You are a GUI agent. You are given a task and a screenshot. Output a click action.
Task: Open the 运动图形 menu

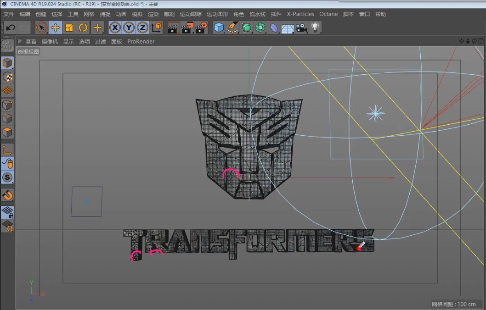pyautogui.click(x=217, y=14)
